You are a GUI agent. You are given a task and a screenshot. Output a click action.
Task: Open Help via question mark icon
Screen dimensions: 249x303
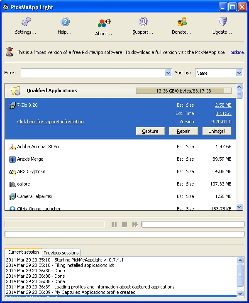point(65,22)
